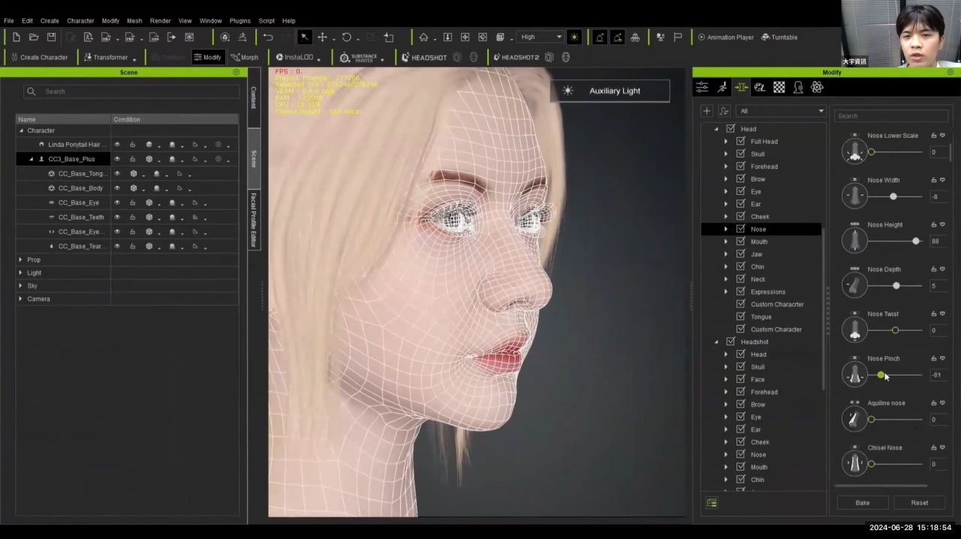961x539 pixels.
Task: Expand the Jaw morph category
Action: point(725,254)
